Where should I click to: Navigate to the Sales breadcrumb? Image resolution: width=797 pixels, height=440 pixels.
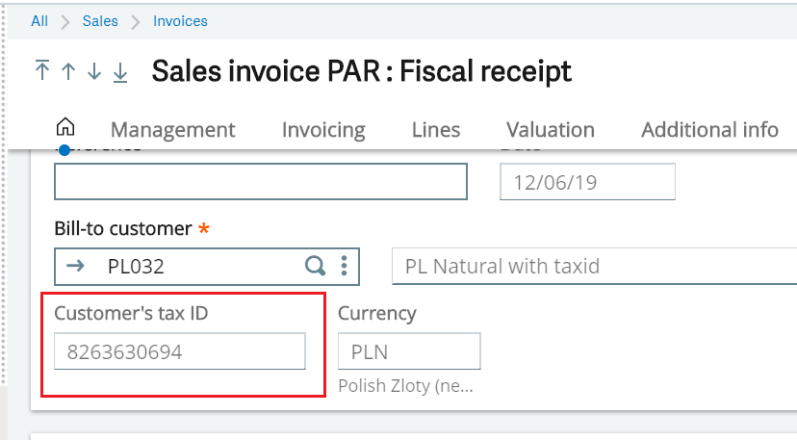coord(100,21)
